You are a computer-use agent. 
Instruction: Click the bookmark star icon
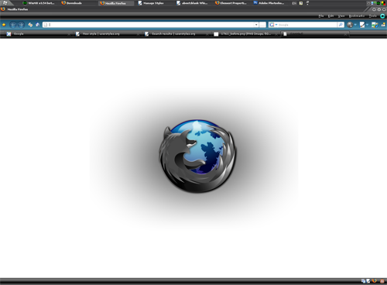click(x=4, y=25)
